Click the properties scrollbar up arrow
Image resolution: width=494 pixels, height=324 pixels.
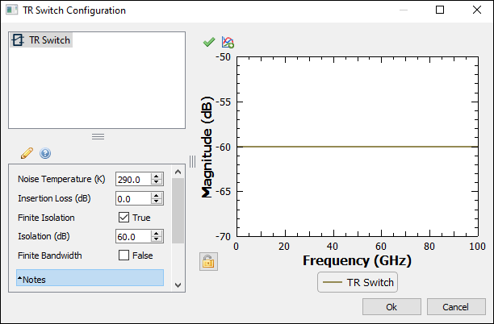pyautogui.click(x=178, y=172)
